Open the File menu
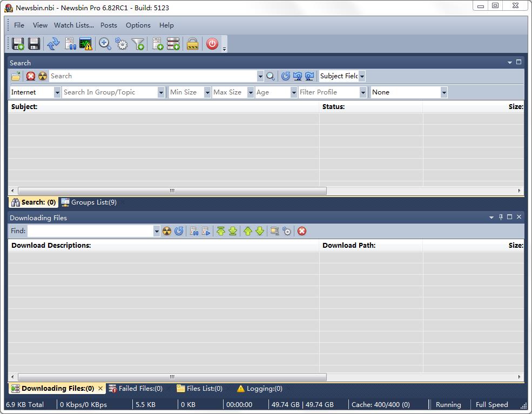The height and width of the screenshot is (414, 532). (x=19, y=25)
